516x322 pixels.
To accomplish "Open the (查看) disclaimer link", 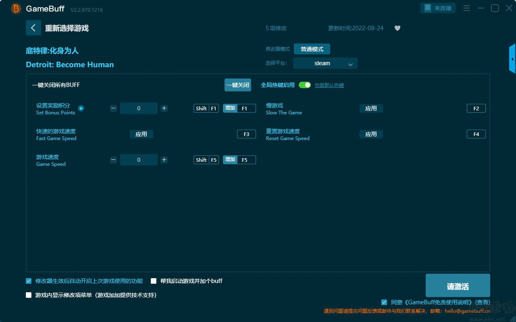I will [x=483, y=302].
